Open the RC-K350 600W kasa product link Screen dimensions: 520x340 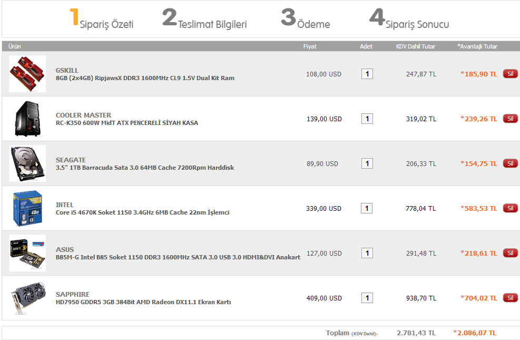(x=127, y=123)
